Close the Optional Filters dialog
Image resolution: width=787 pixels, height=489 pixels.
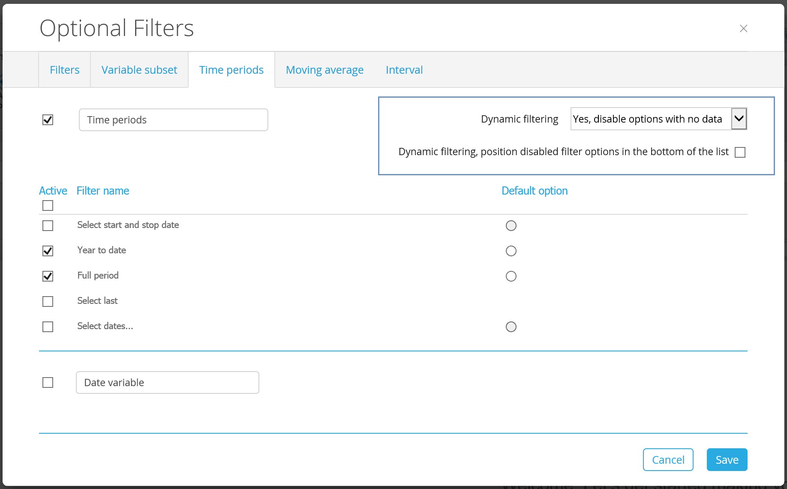click(x=743, y=28)
